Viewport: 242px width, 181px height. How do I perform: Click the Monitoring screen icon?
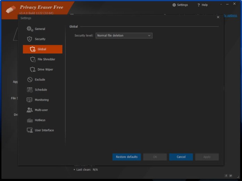click(x=30, y=100)
